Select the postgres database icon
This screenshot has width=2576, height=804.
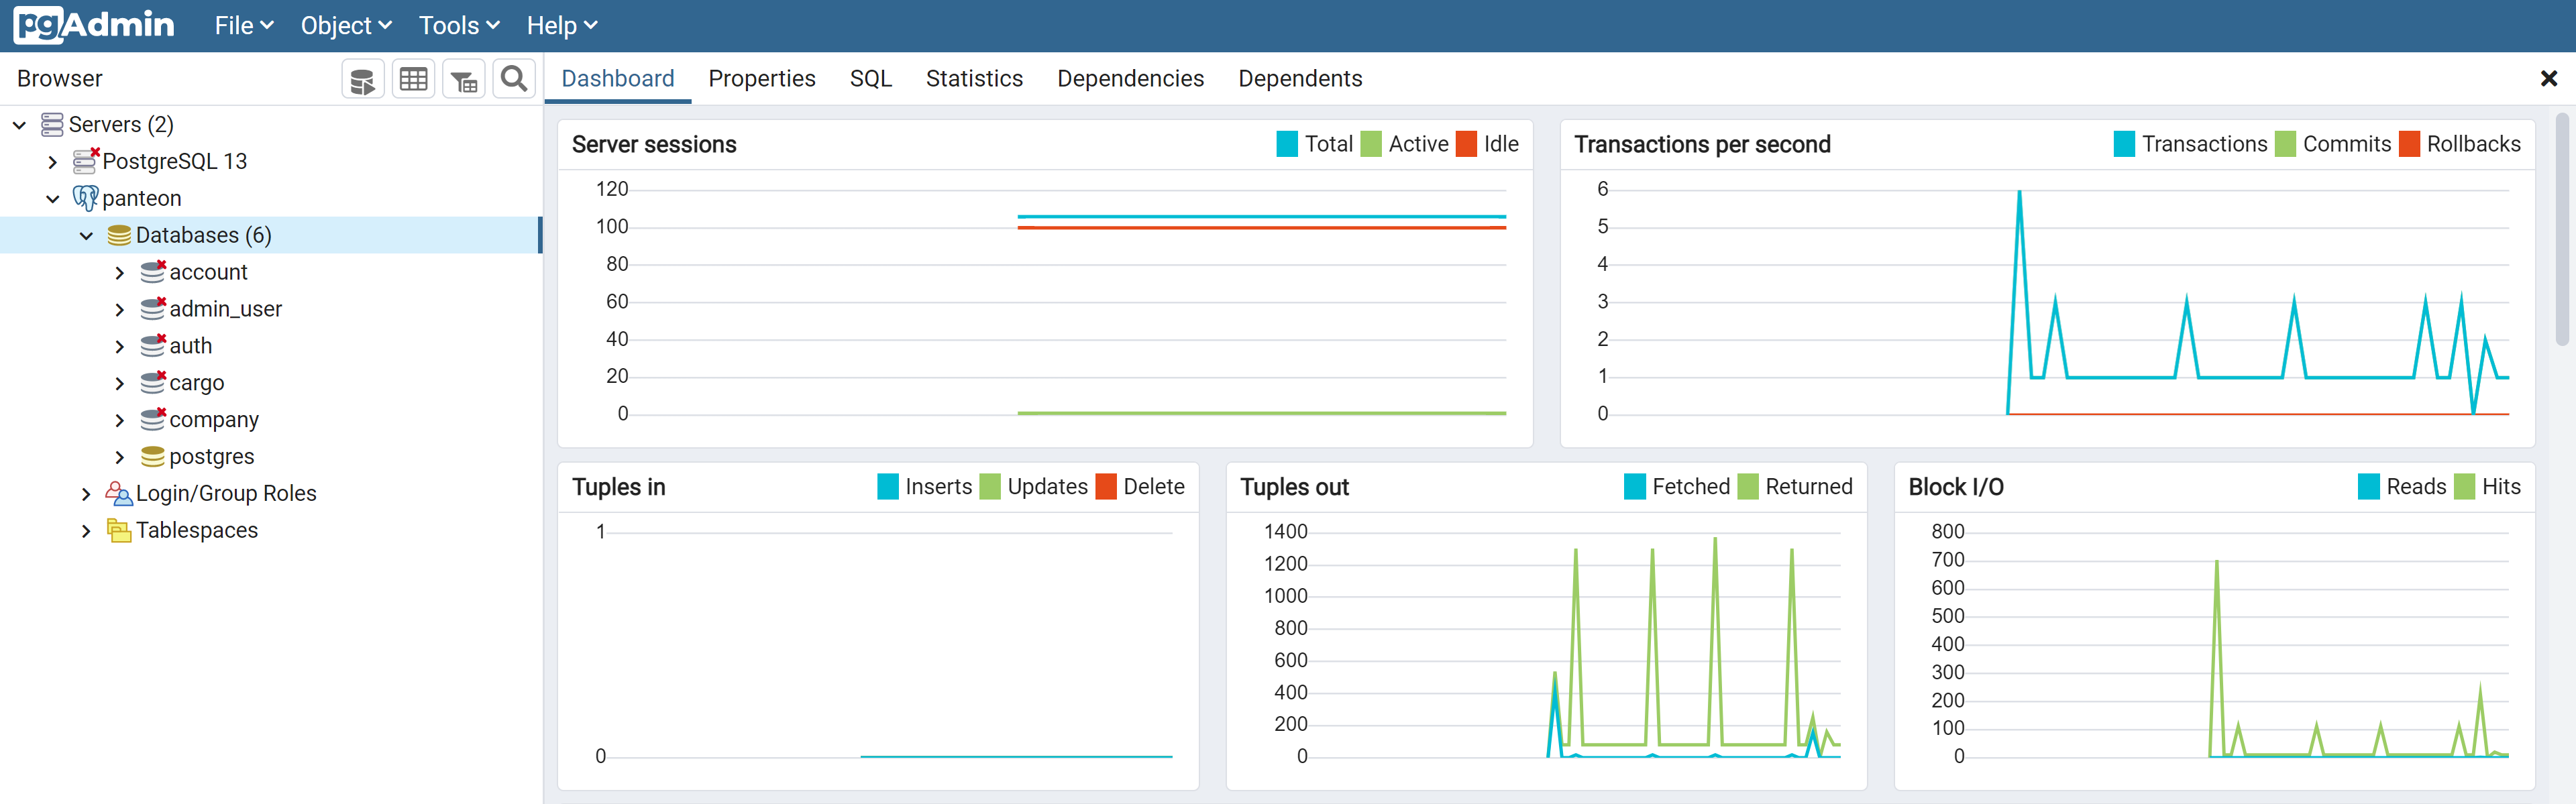(x=152, y=456)
